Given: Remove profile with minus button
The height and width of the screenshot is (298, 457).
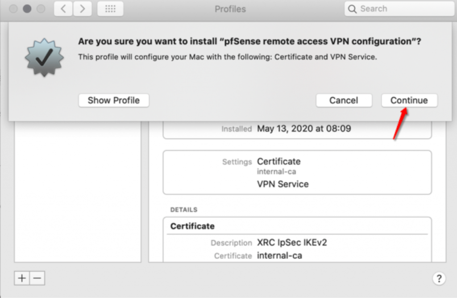Looking at the screenshot, I should [x=37, y=278].
